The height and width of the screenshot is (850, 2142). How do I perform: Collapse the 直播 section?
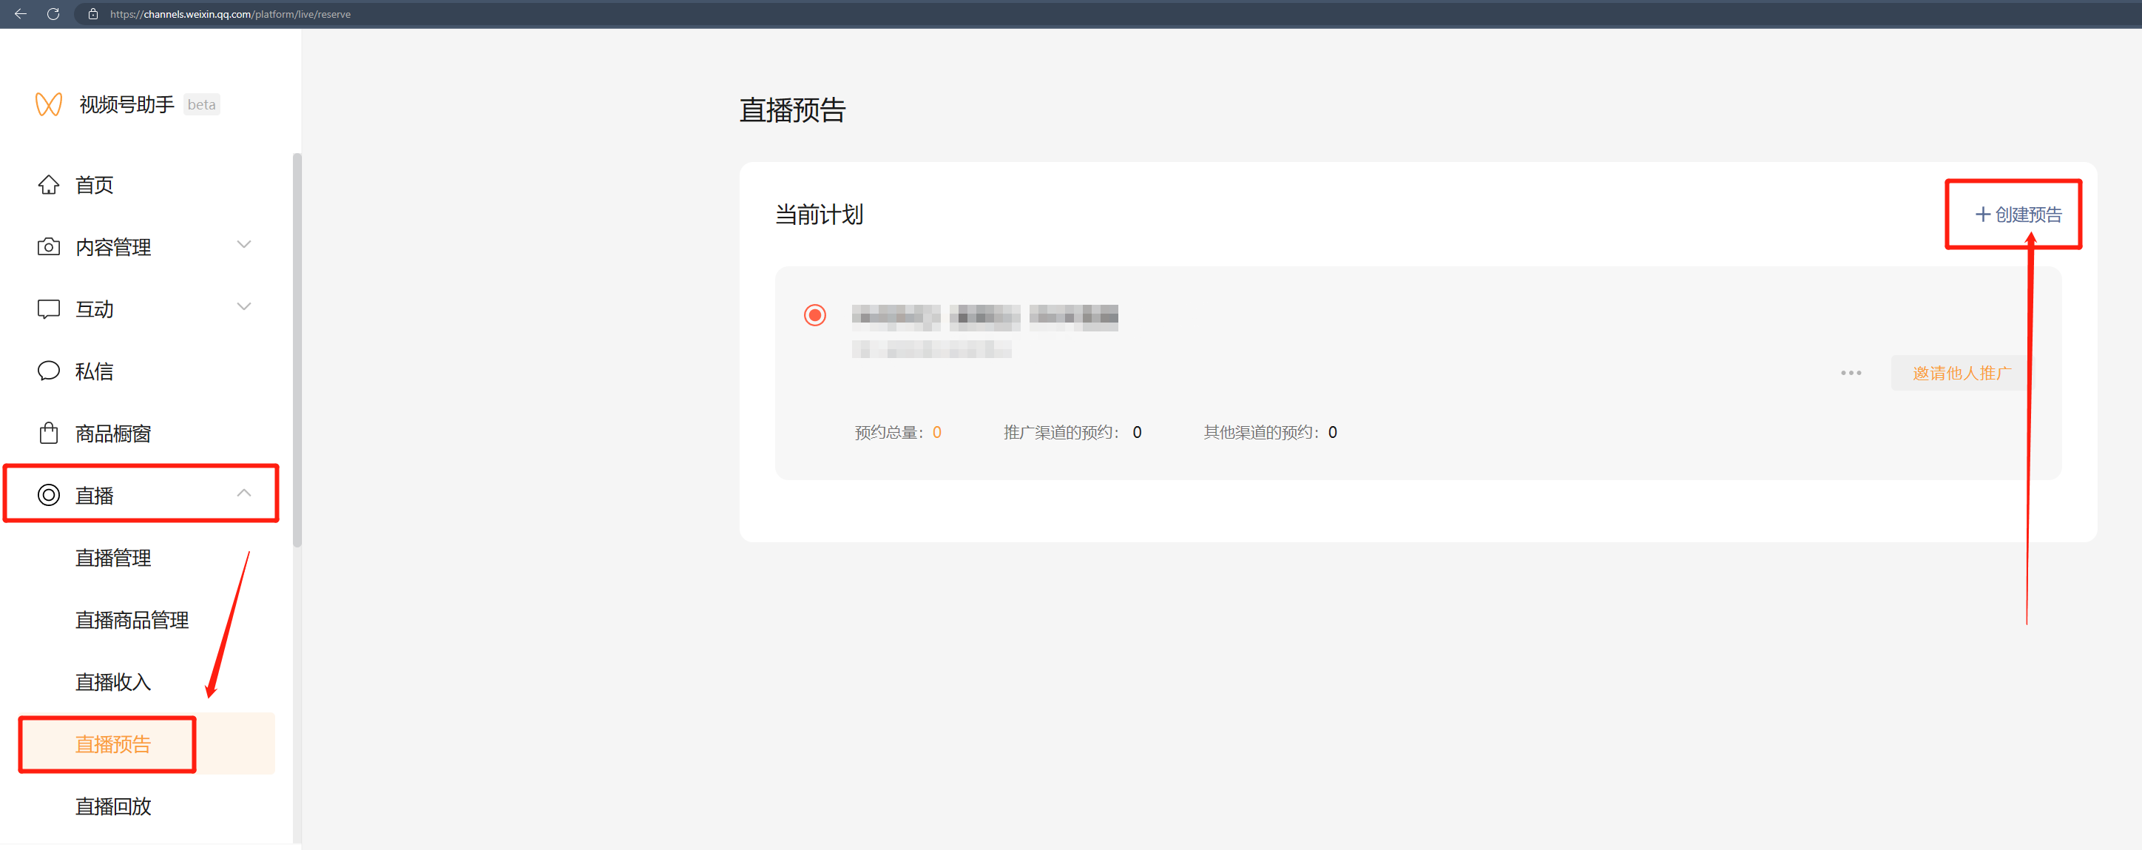tap(243, 493)
